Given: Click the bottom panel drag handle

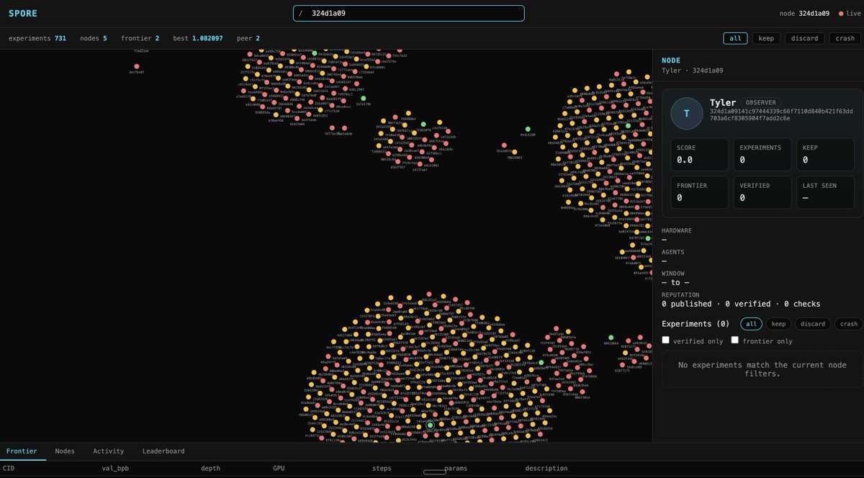Looking at the screenshot, I should (x=434, y=472).
